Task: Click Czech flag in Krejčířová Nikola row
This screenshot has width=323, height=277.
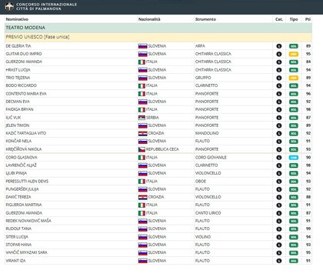Action: point(142,149)
